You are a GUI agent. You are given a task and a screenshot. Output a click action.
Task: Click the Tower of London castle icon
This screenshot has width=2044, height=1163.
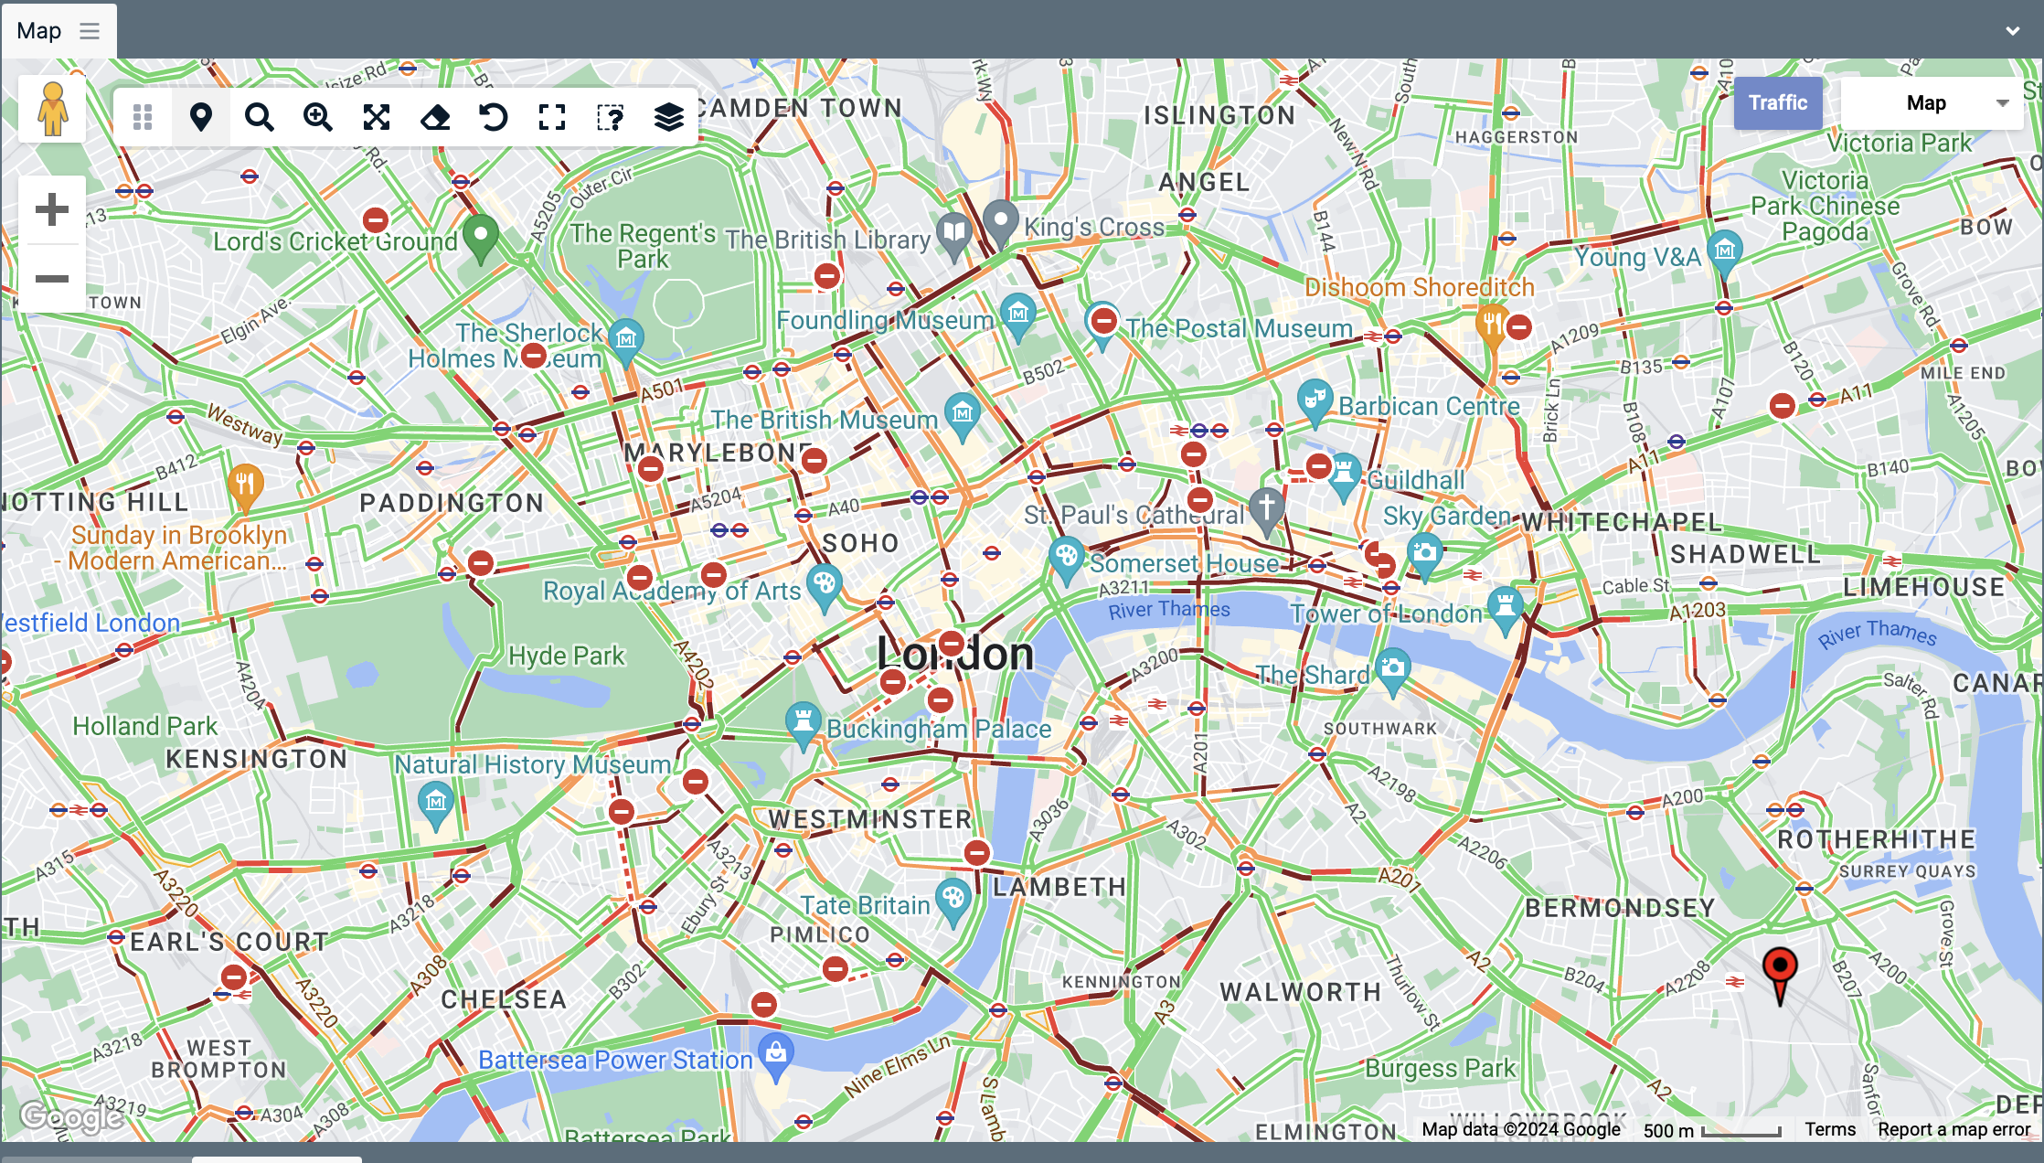[1506, 610]
